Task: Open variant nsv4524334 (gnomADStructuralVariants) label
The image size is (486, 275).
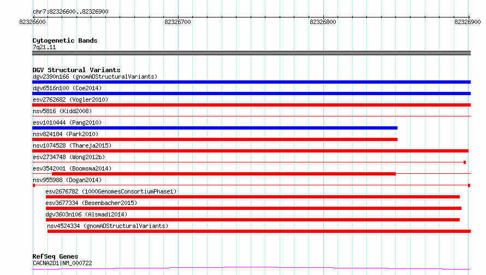Action: pos(108,226)
